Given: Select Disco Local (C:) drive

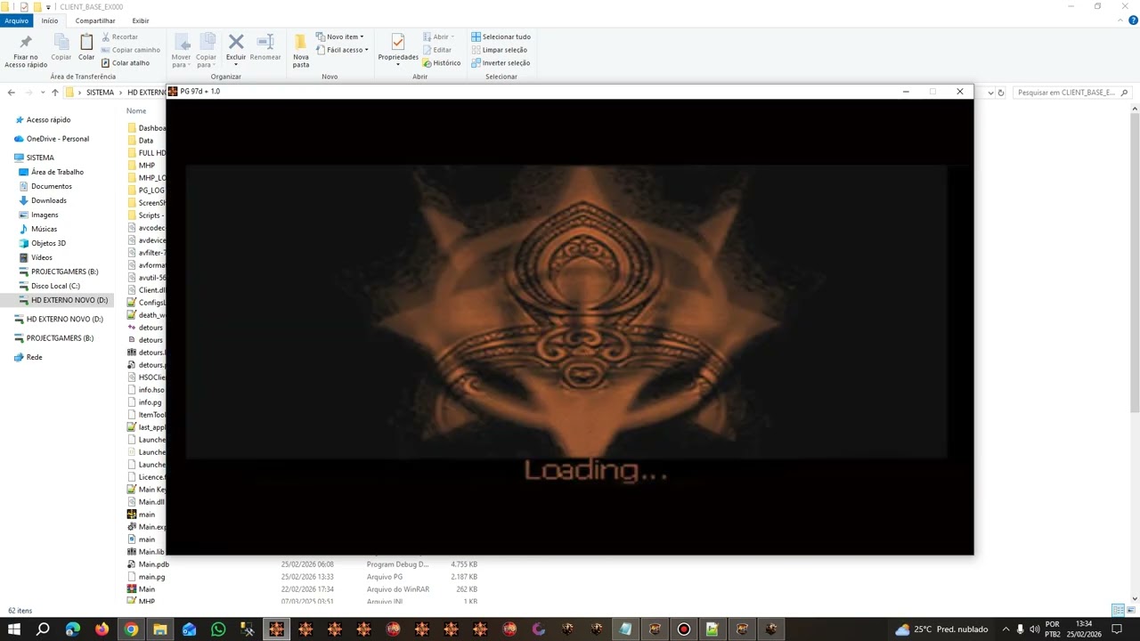Looking at the screenshot, I should (x=55, y=286).
